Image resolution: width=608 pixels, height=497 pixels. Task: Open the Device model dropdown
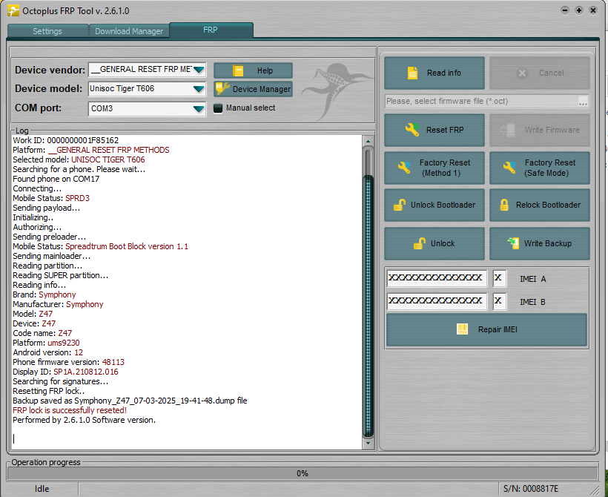[198, 89]
